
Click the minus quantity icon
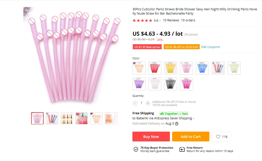tap(135, 103)
